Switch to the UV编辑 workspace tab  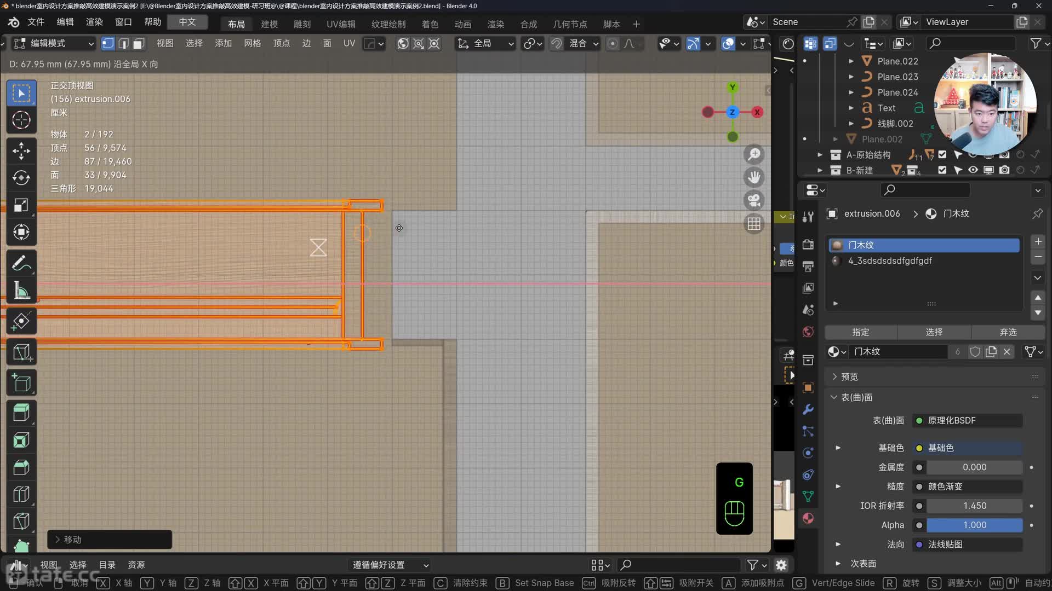(x=340, y=24)
